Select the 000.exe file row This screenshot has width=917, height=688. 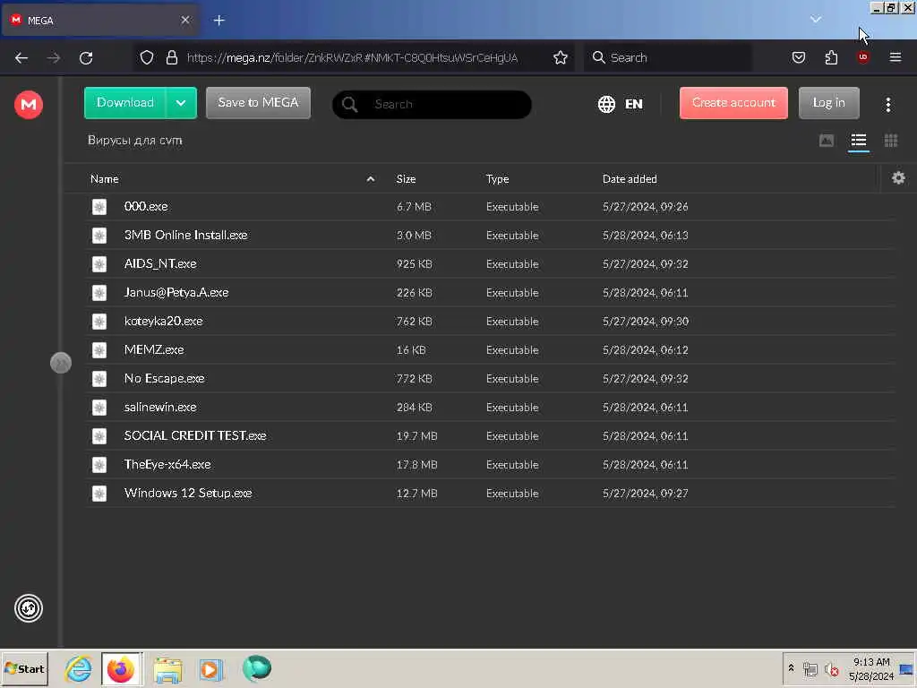[x=490, y=207]
